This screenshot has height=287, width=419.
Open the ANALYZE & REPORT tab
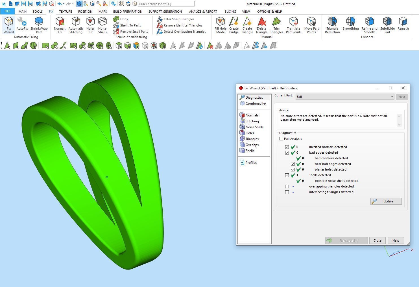coord(203,12)
